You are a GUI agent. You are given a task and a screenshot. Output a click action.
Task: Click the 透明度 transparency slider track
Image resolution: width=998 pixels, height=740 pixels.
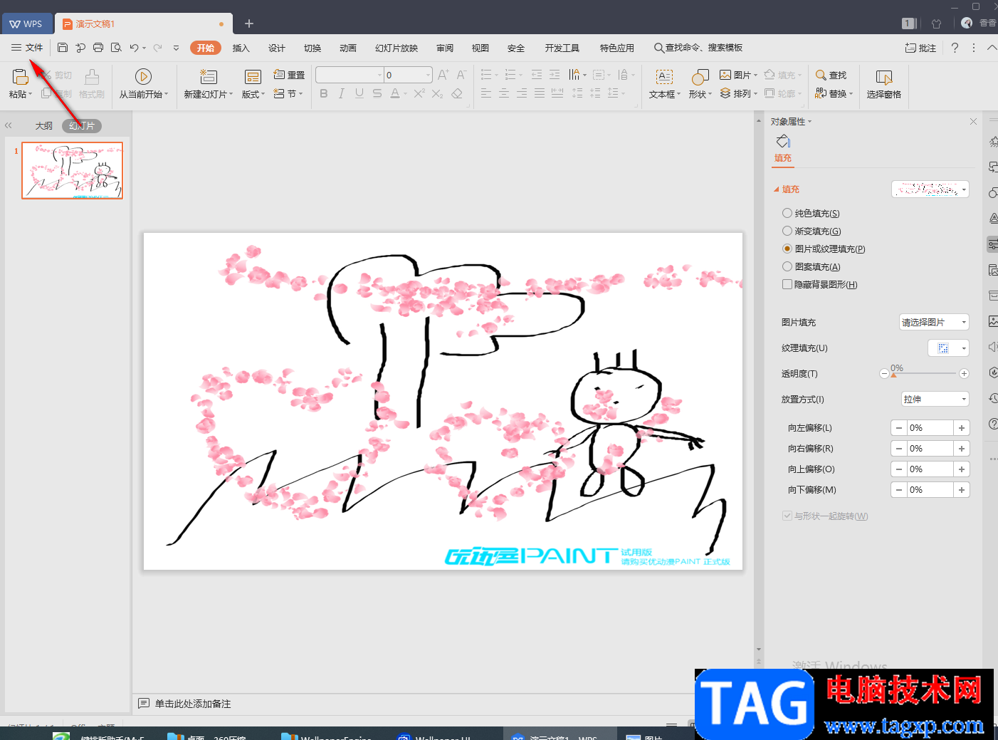click(x=924, y=373)
